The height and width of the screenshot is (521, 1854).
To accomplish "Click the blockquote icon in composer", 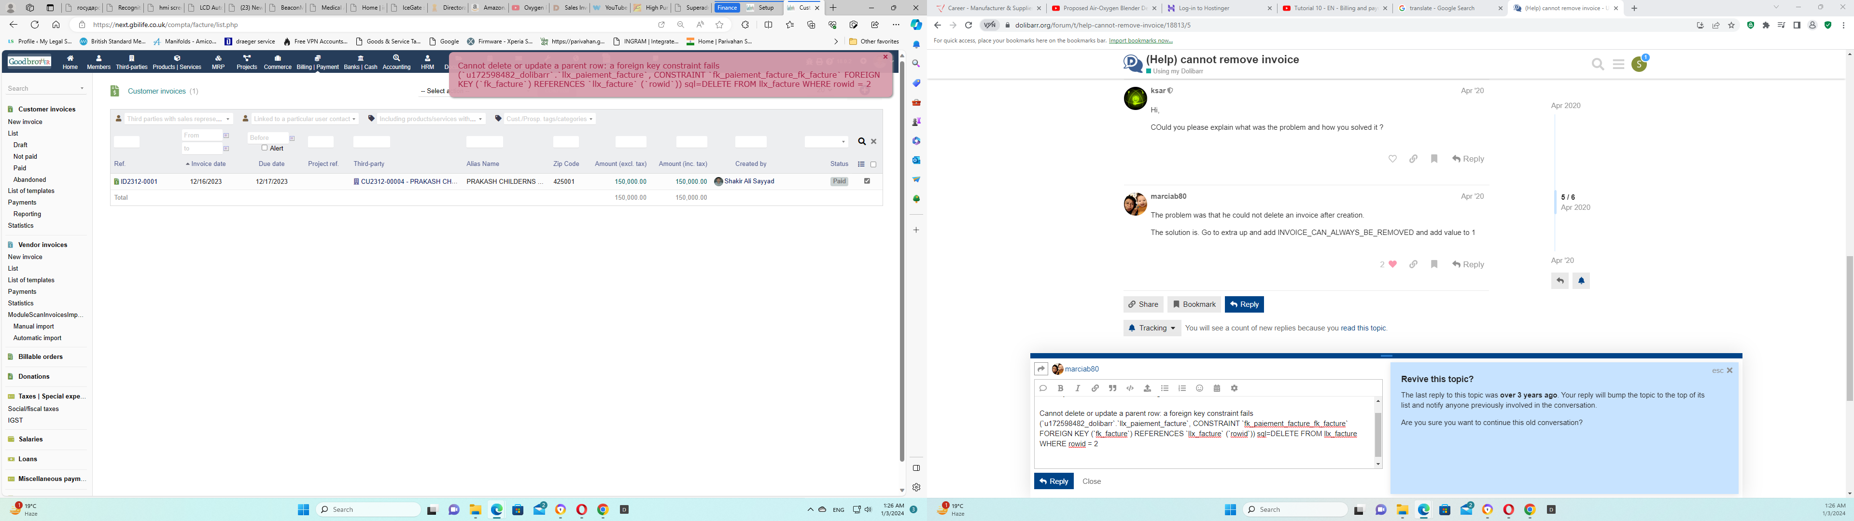I will click(x=1112, y=389).
